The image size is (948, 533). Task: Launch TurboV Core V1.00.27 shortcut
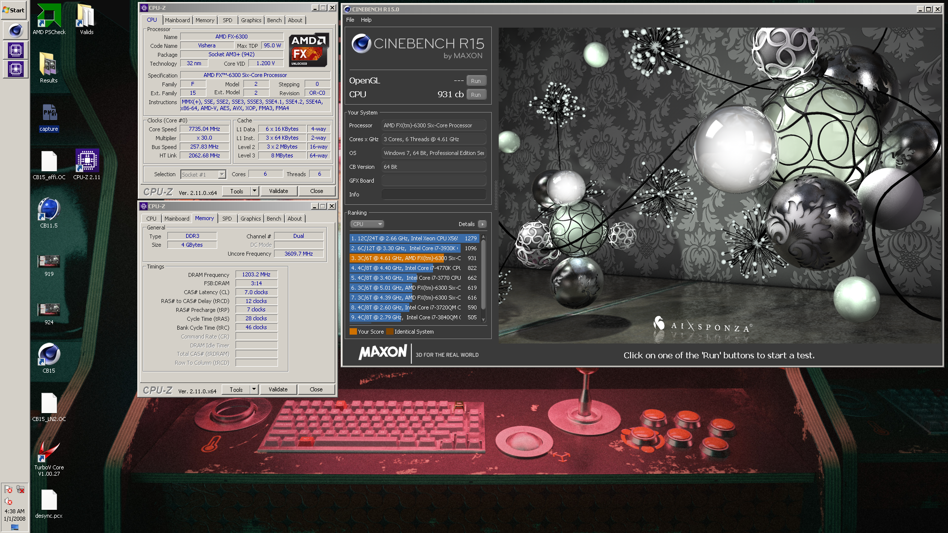(x=49, y=458)
